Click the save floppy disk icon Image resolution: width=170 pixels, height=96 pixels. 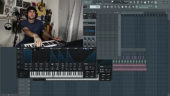[145, 2]
